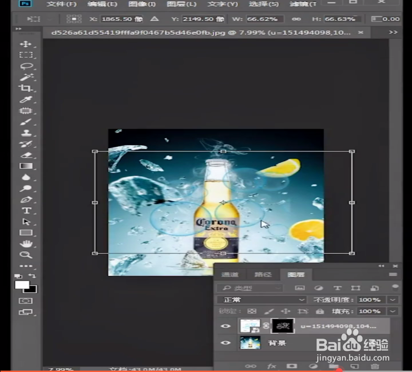
Task: Open the Layers panel flyout menu
Action: click(x=393, y=275)
